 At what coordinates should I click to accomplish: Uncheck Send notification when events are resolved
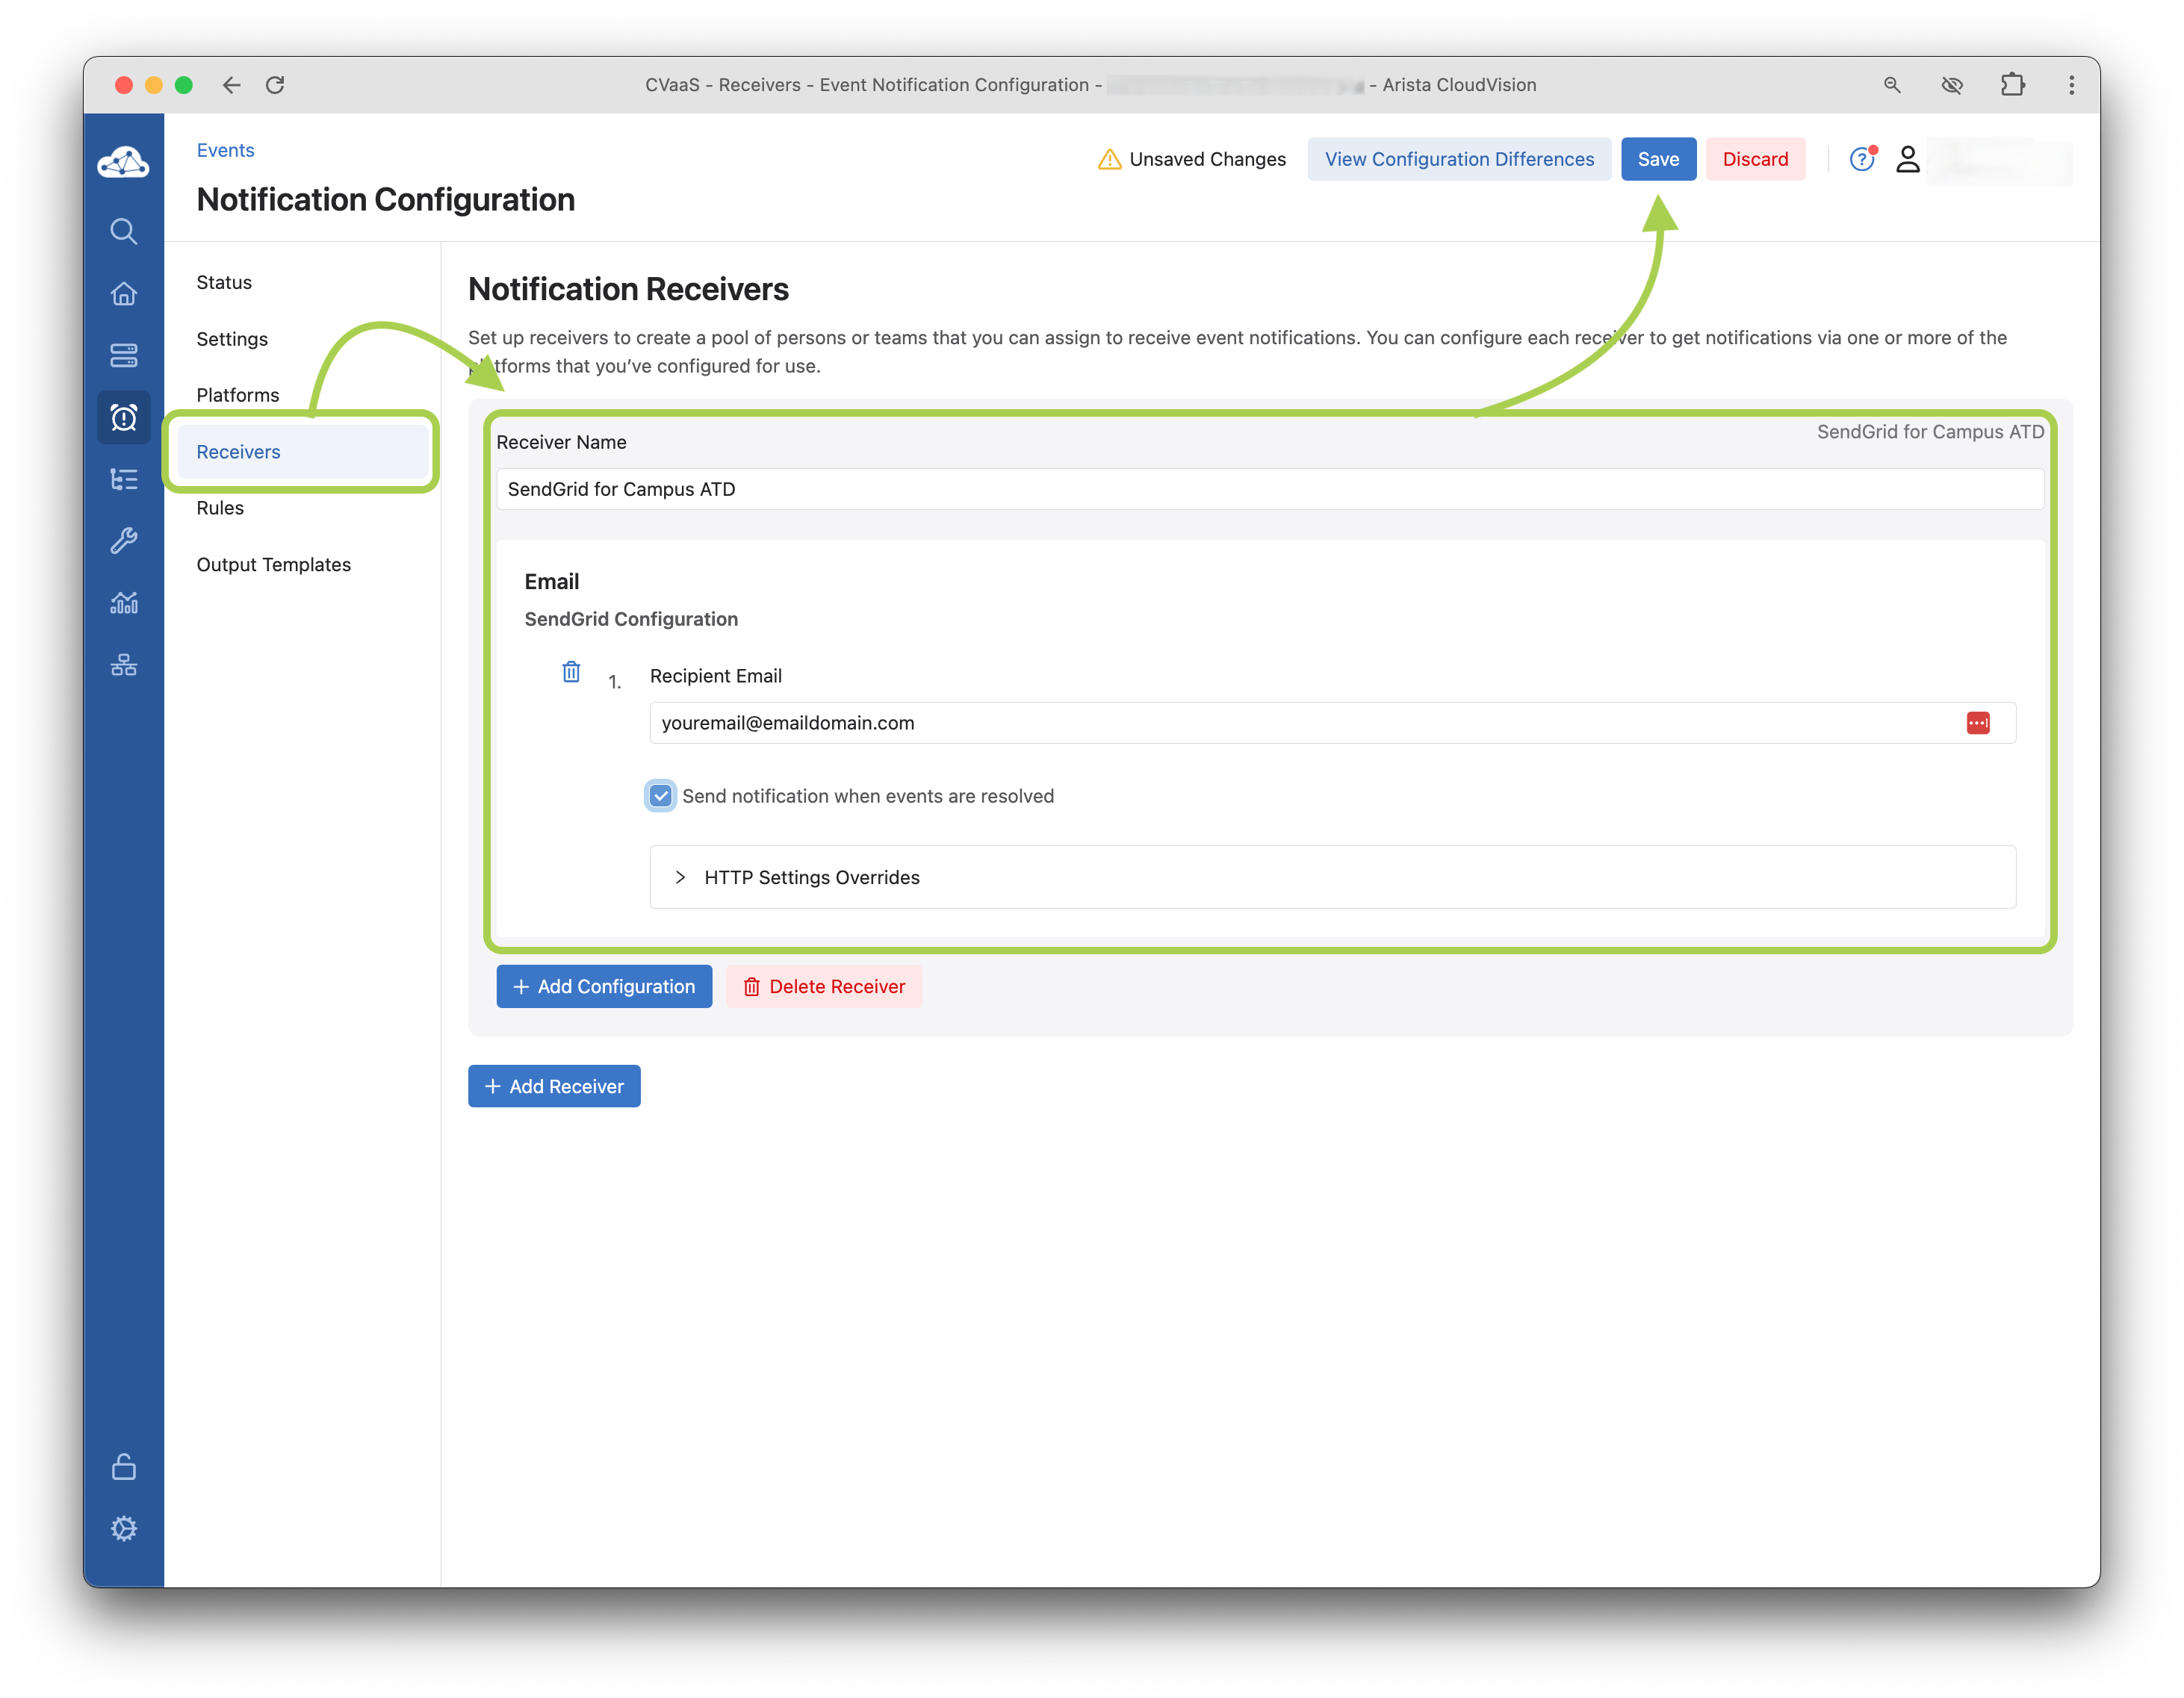point(660,795)
